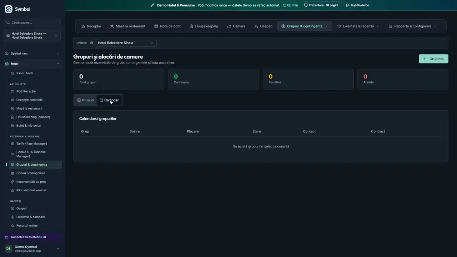Click Ieși din demo link
This screenshot has width=457, height=257.
tap(358, 5)
